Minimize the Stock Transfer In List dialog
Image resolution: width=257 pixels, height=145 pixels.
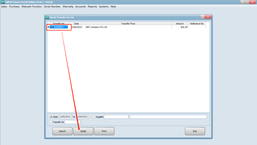point(202,17)
